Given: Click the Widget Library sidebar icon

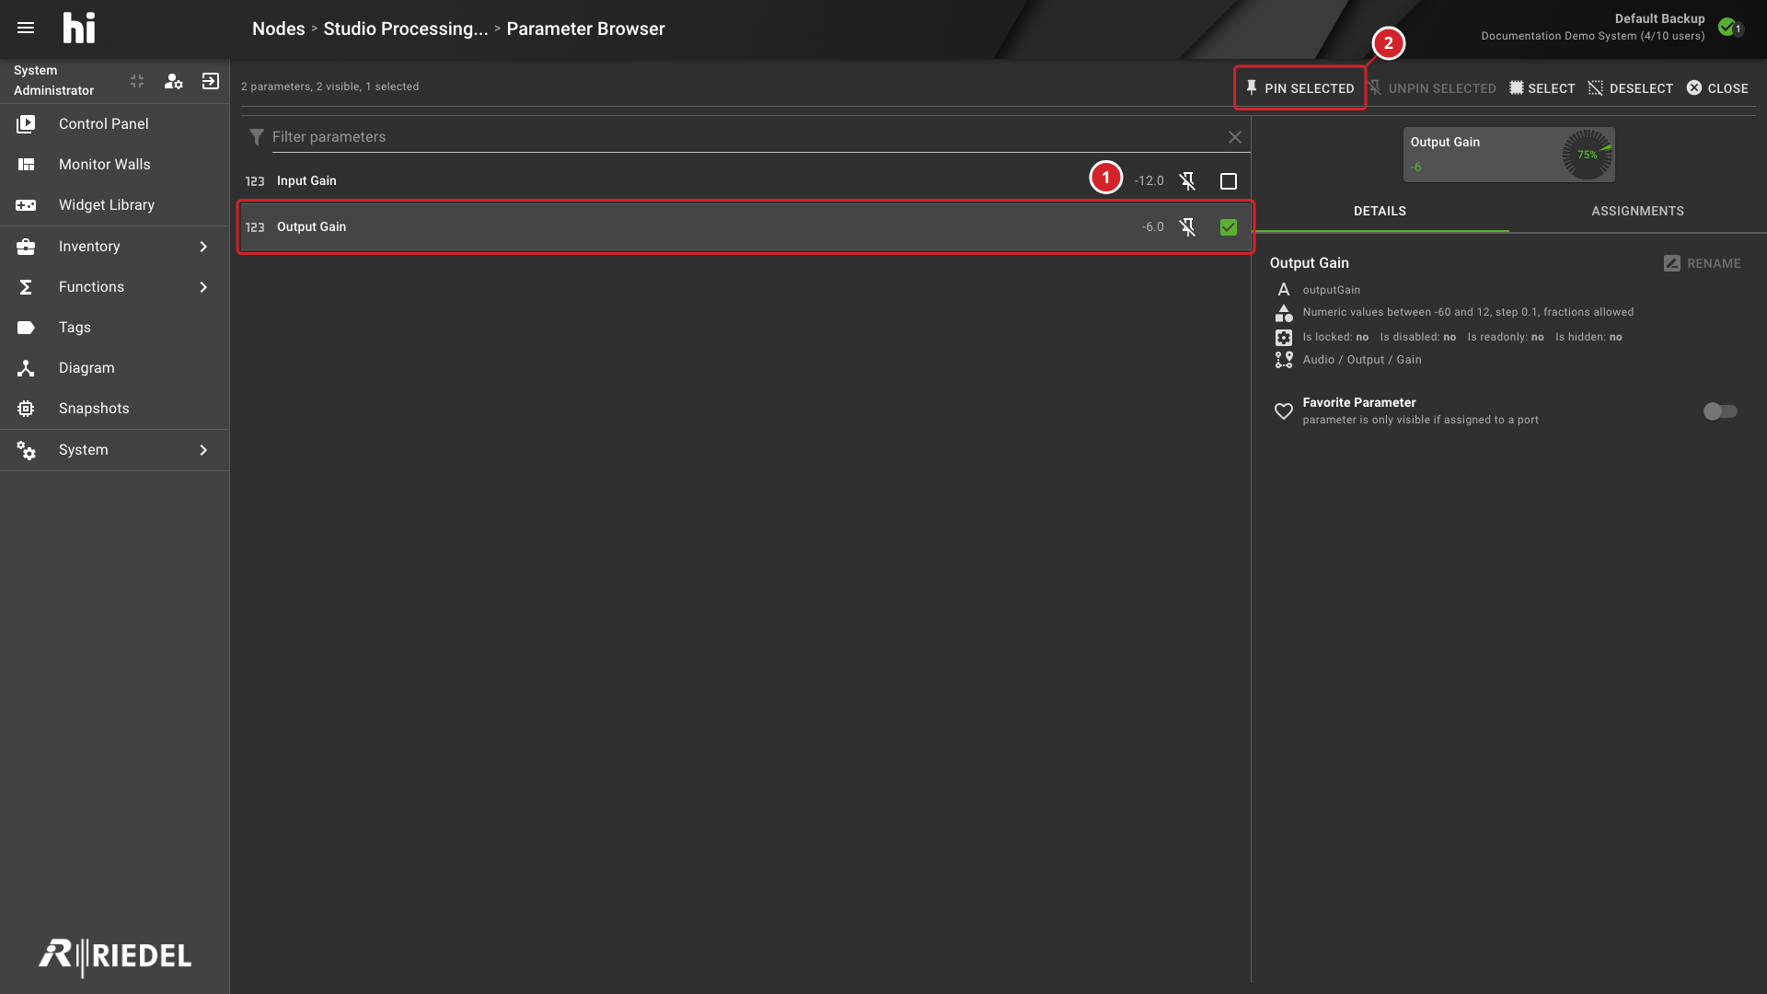Looking at the screenshot, I should click(26, 204).
